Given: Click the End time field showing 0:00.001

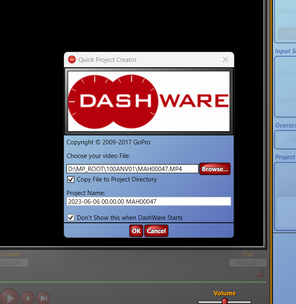Looking at the screenshot, I should click(x=248, y=263).
